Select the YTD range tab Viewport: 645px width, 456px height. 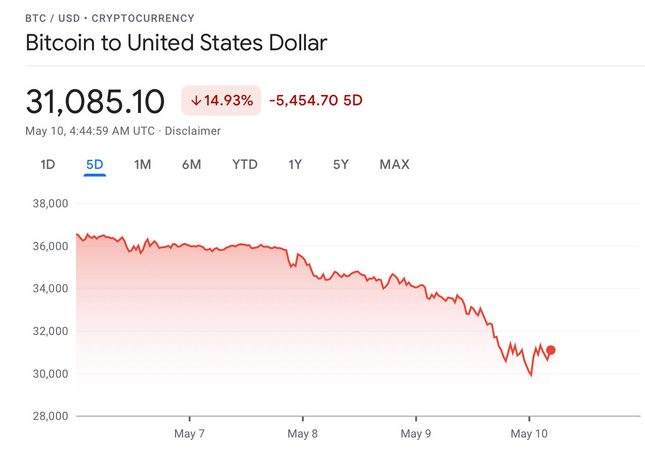click(x=245, y=165)
